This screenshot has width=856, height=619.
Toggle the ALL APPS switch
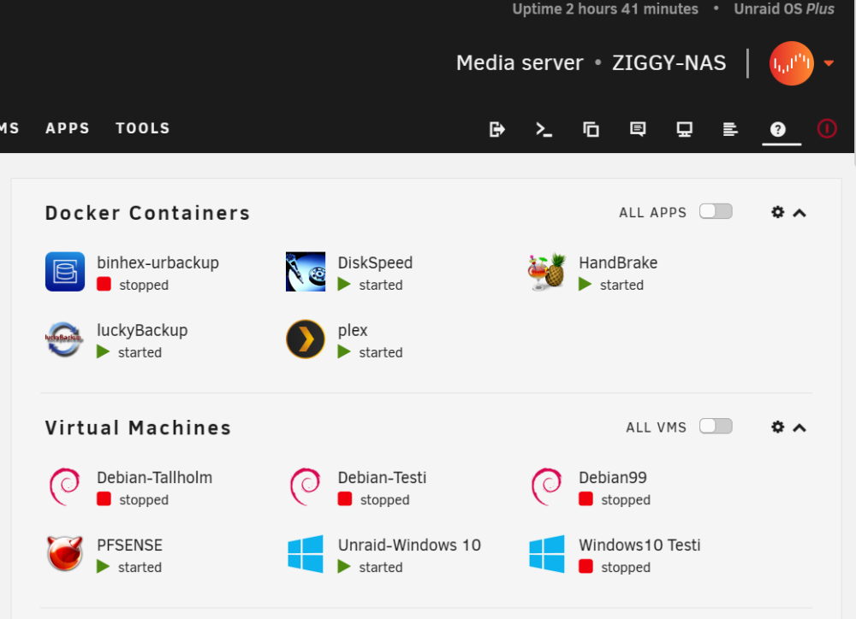(x=716, y=211)
